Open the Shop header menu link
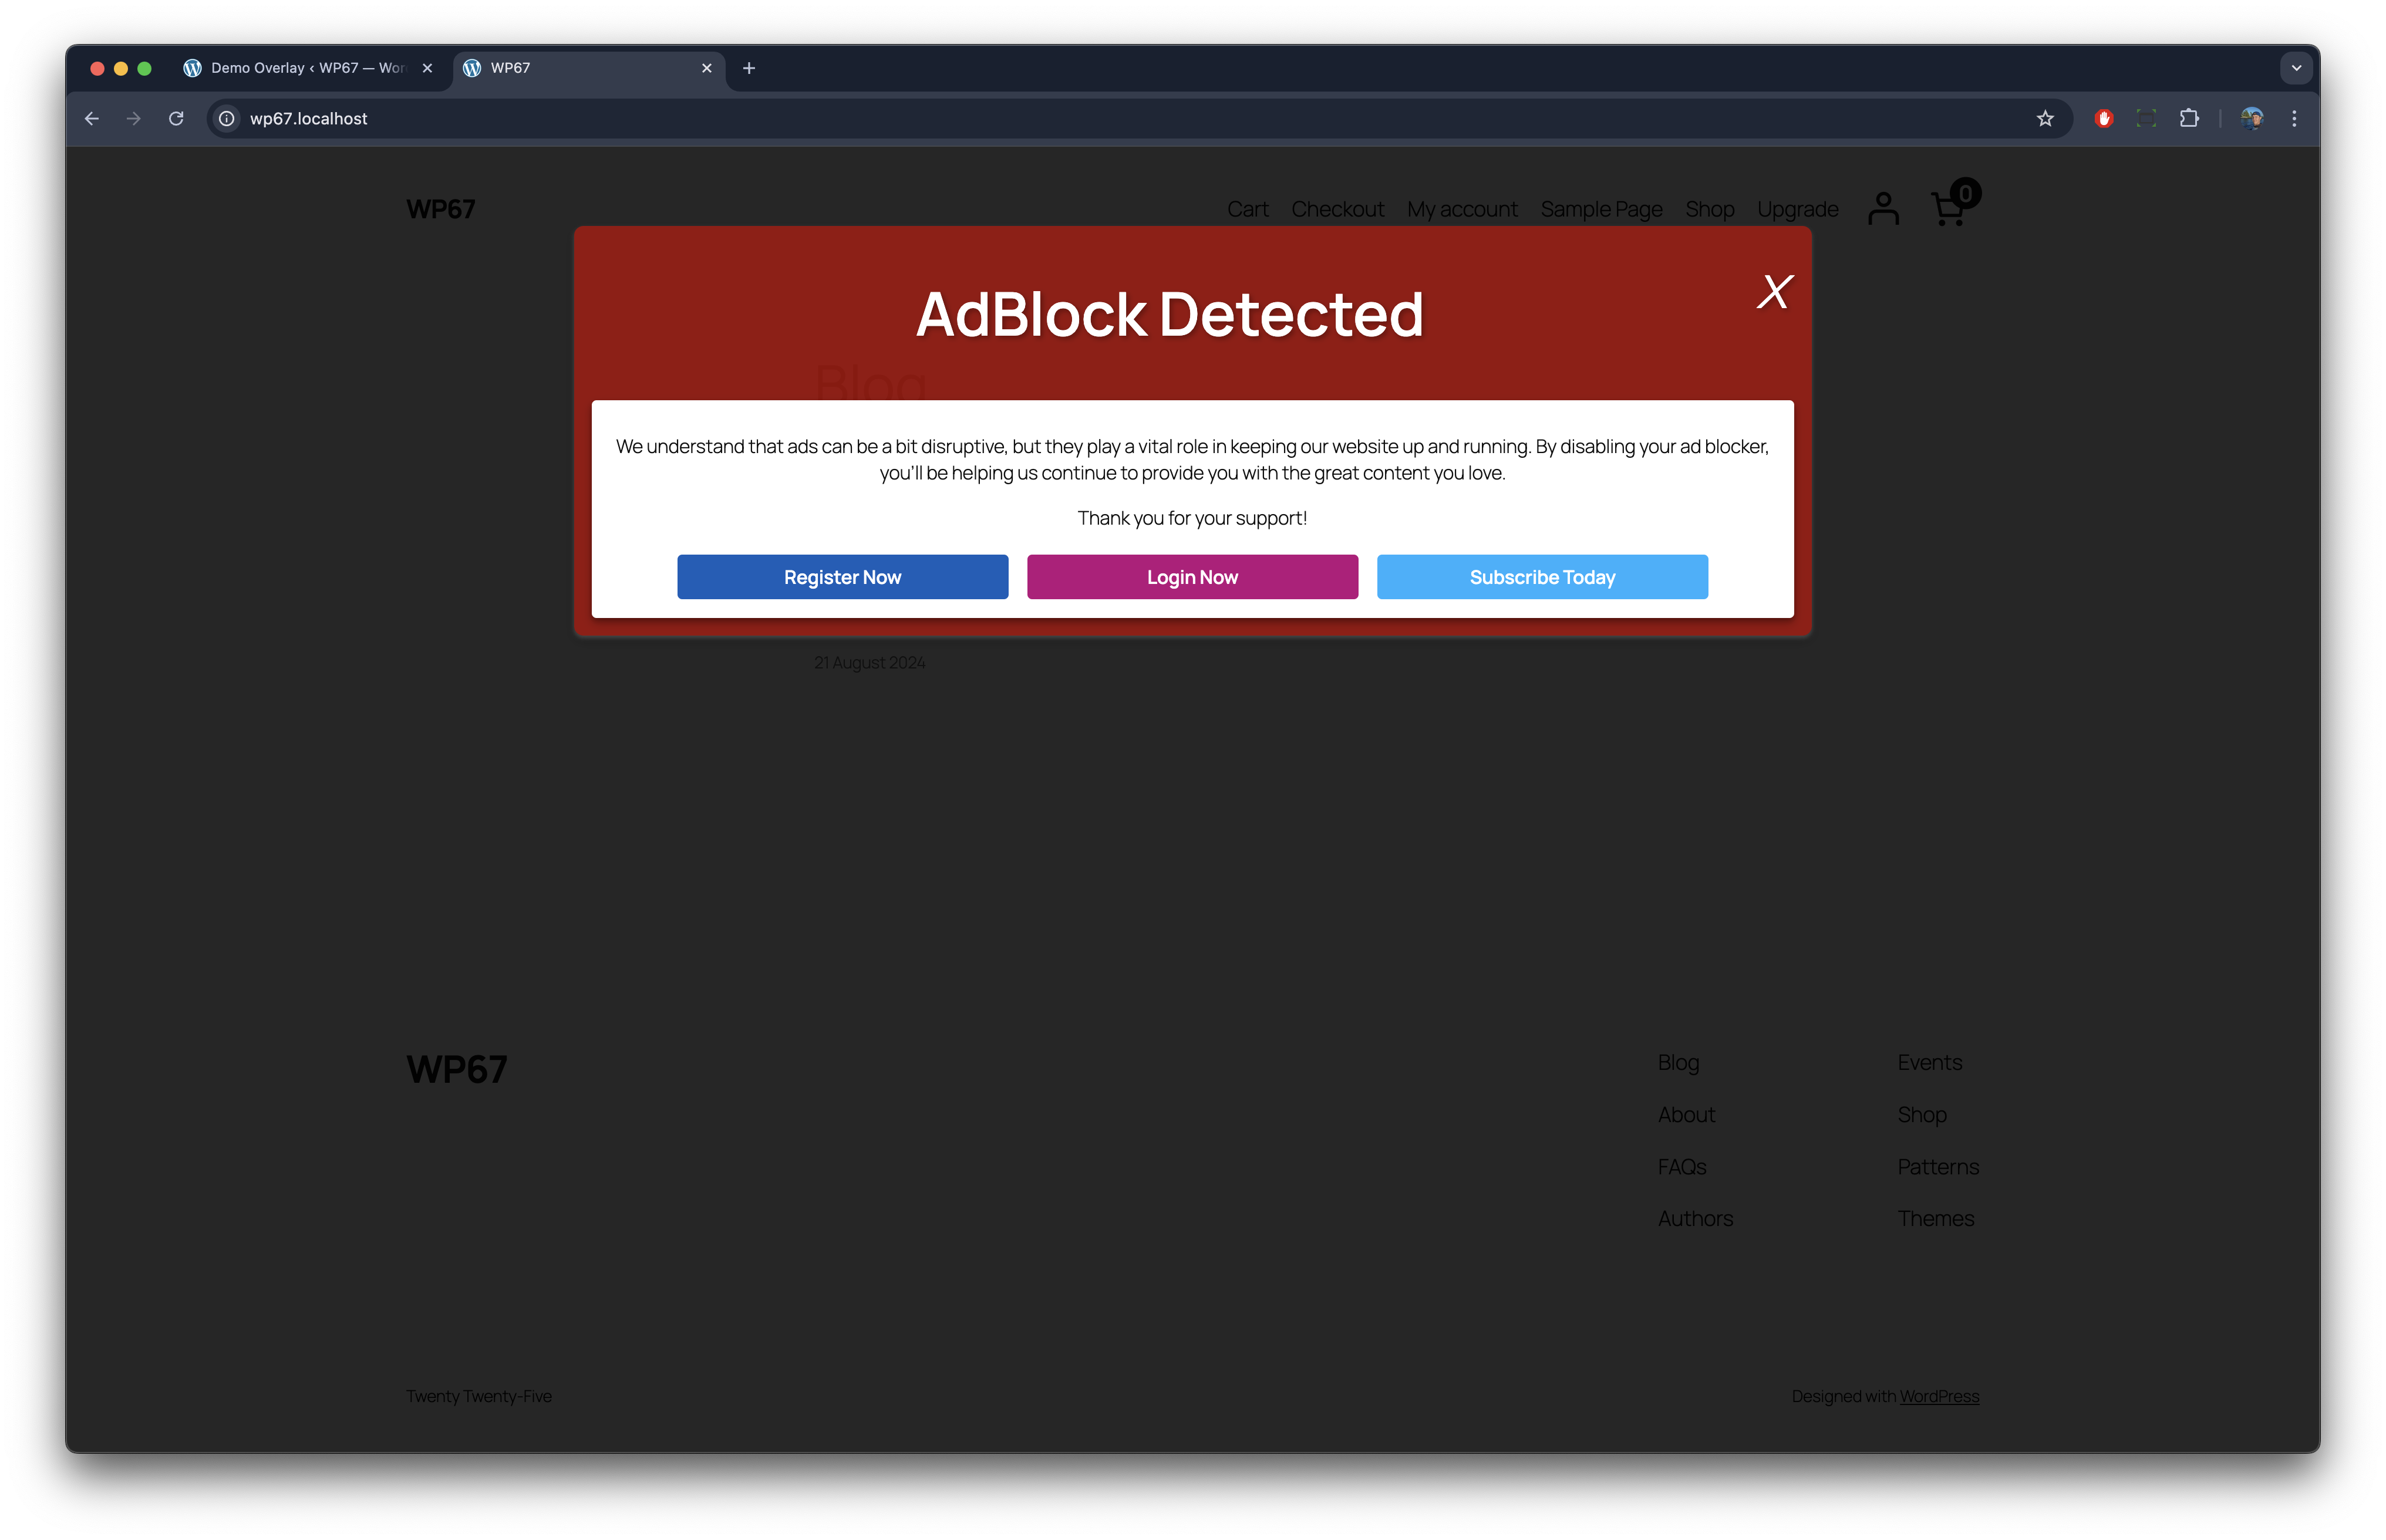Viewport: 2386px width, 1540px height. click(x=1710, y=209)
